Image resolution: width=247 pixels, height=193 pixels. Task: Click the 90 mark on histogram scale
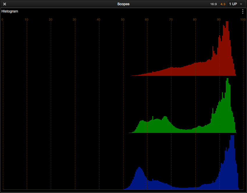(x=219, y=20)
